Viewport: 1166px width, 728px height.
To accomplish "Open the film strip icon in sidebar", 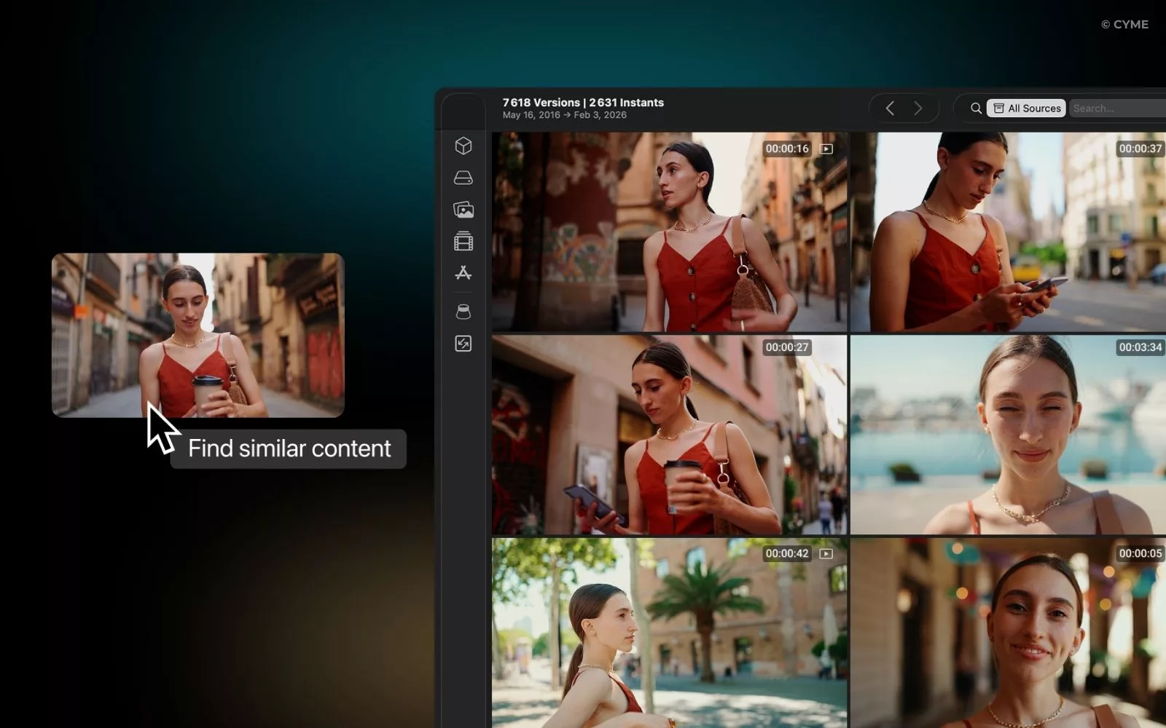I will (463, 241).
